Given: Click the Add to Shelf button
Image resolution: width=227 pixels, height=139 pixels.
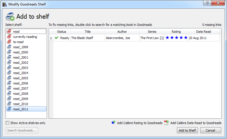Looking at the screenshot, I should [x=187, y=130].
